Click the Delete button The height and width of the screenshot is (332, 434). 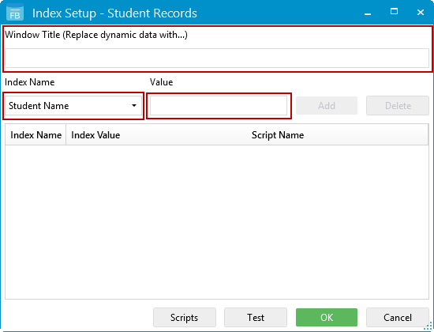coord(398,106)
